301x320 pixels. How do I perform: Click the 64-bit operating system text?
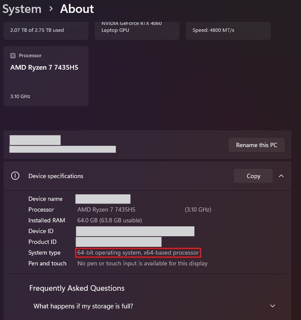(138, 252)
